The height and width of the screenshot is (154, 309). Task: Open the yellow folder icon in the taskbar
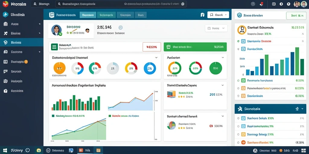[x=39, y=150]
